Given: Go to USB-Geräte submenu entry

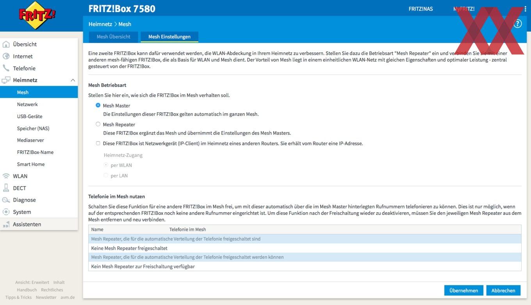Looking at the screenshot, I should pyautogui.click(x=30, y=116).
